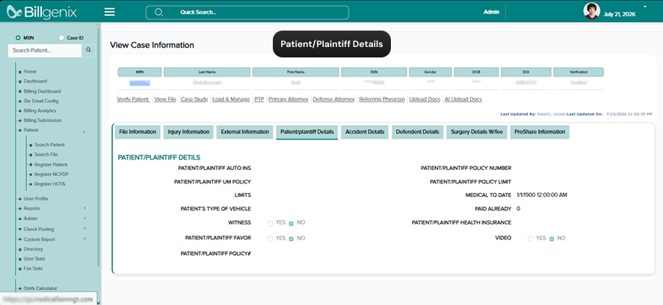The image size is (663, 305).
Task: Open Register HCFA submenu item
Action: [49, 184]
